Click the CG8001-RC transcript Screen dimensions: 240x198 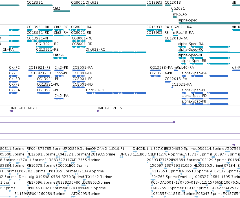(79, 41)
